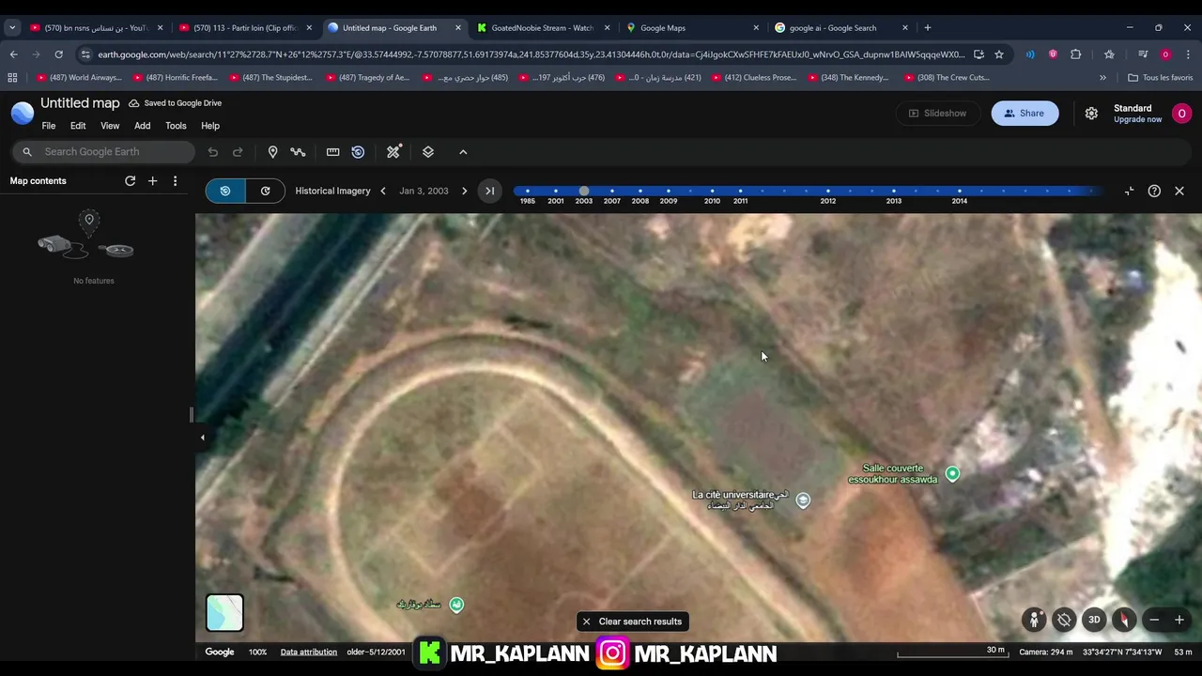Select the 2012 point on the timeline

(x=827, y=192)
